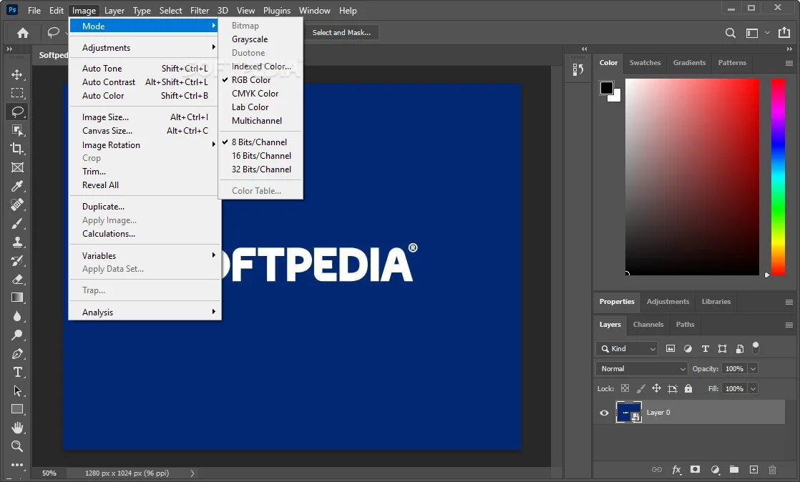Pick a color in the red color field
Image resolution: width=800 pixels, height=482 pixels.
693,177
